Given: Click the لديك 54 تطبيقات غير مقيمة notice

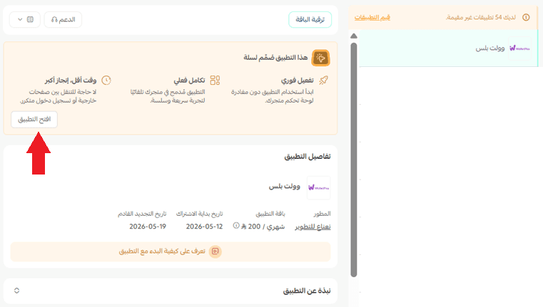Looking at the screenshot, I should click(x=481, y=17).
